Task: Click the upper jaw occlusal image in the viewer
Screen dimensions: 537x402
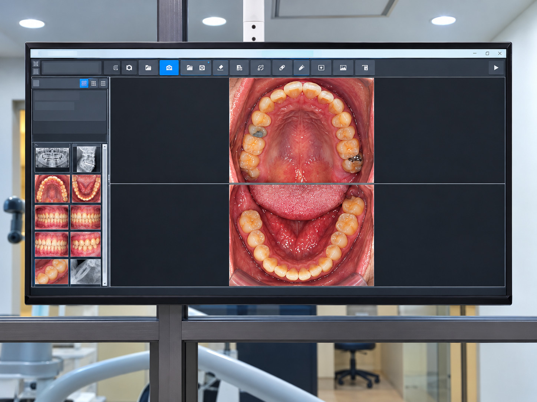Action: coord(302,130)
